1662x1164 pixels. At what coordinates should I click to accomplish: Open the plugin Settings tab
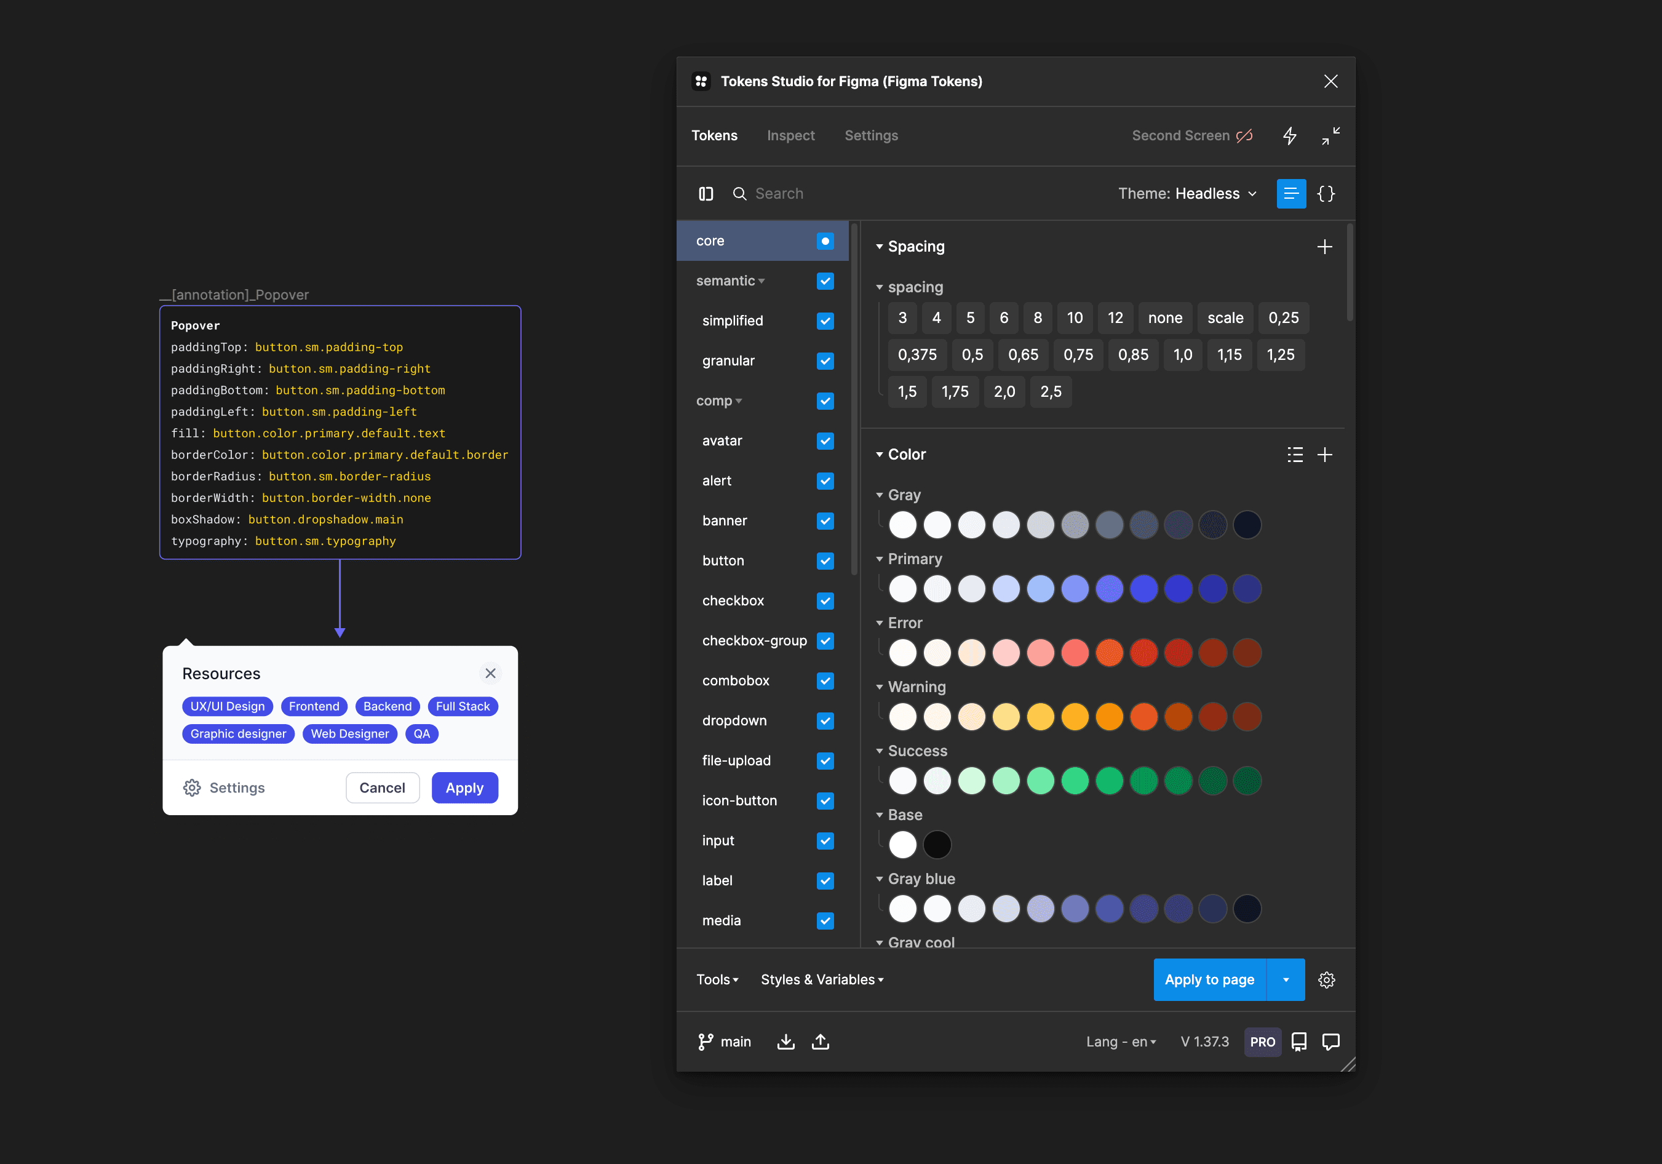(x=871, y=135)
